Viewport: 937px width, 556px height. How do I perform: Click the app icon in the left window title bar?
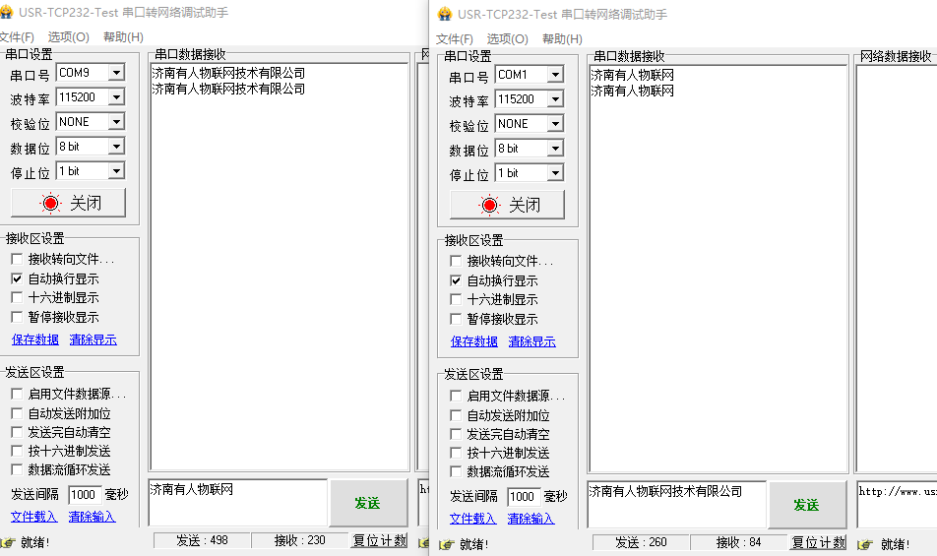pos(6,13)
